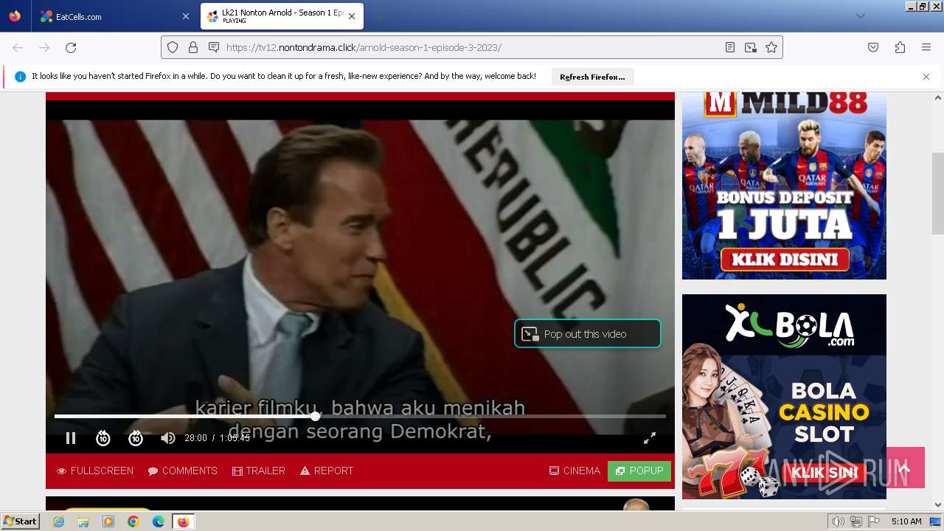Dismiss the Firefox refresh notification bar

[x=926, y=77]
